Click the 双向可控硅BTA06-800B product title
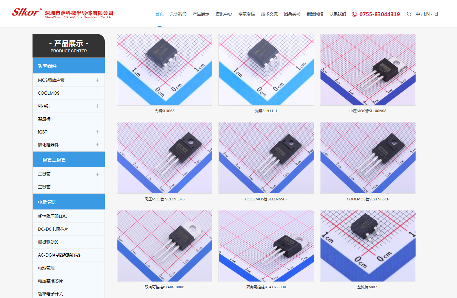 point(164,287)
